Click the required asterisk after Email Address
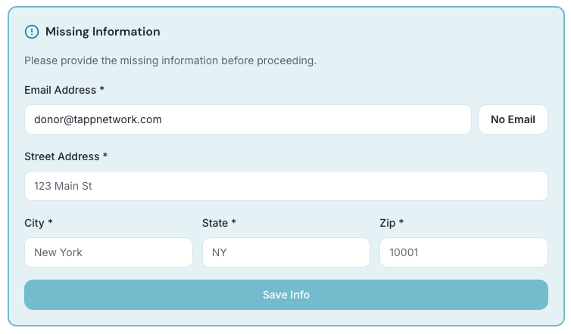This screenshot has height=334, width=571. coord(101,90)
